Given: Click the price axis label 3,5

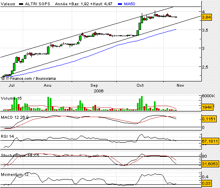Looking at the screenshot, I should (205, 30).
